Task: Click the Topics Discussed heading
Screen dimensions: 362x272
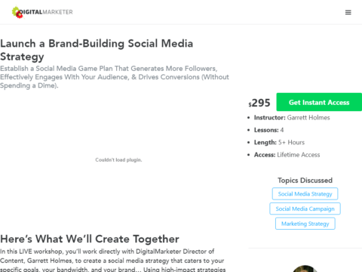Action: click(x=305, y=181)
